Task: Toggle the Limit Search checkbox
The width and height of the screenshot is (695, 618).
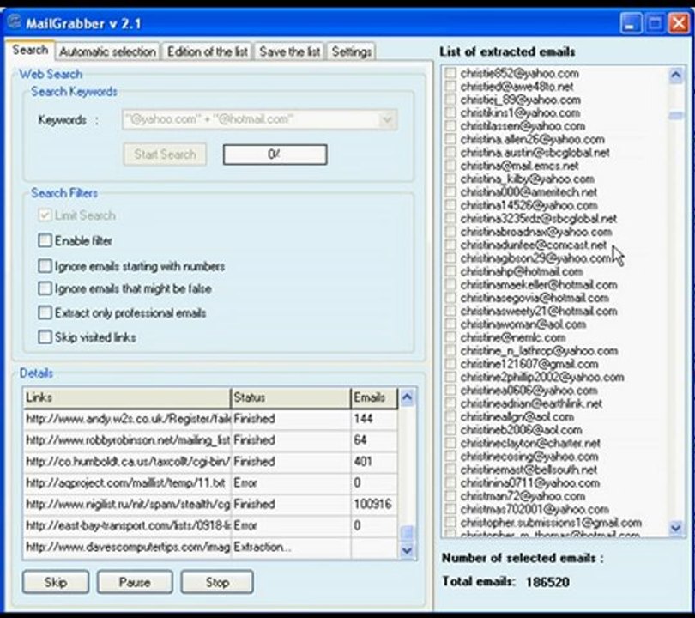Action: point(45,215)
